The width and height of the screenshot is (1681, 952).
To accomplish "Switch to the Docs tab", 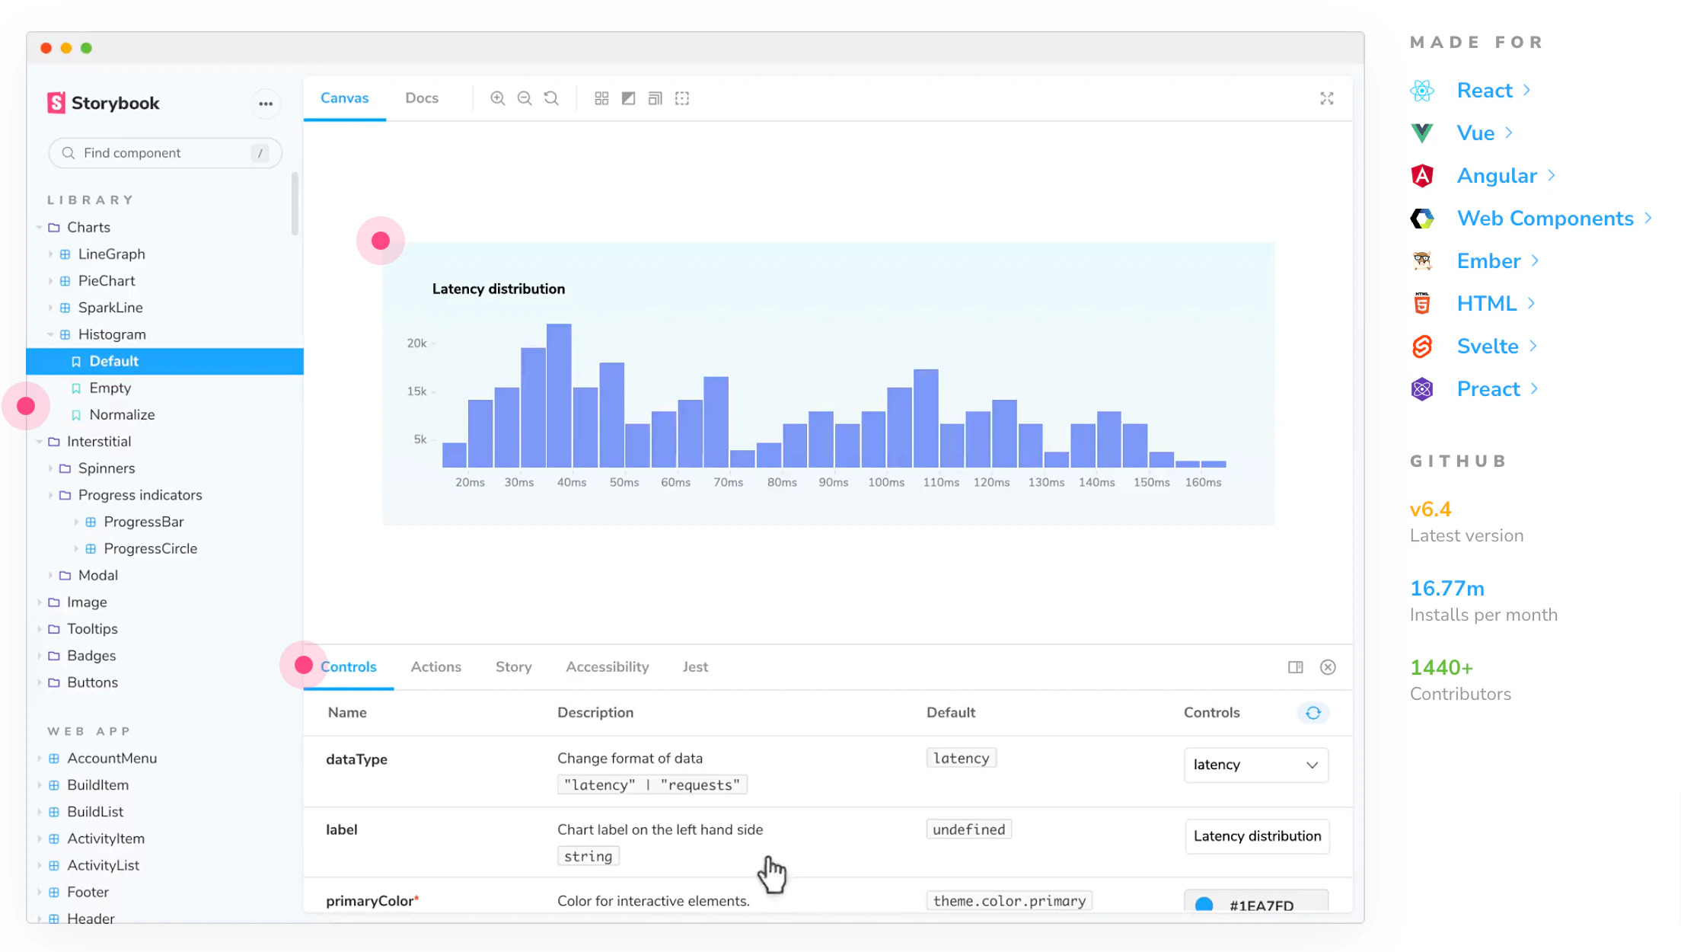I will tap(421, 98).
